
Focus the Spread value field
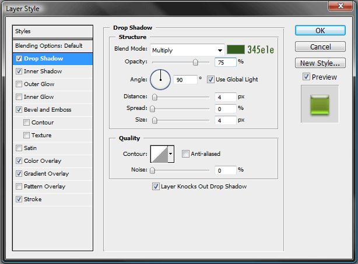225,109
